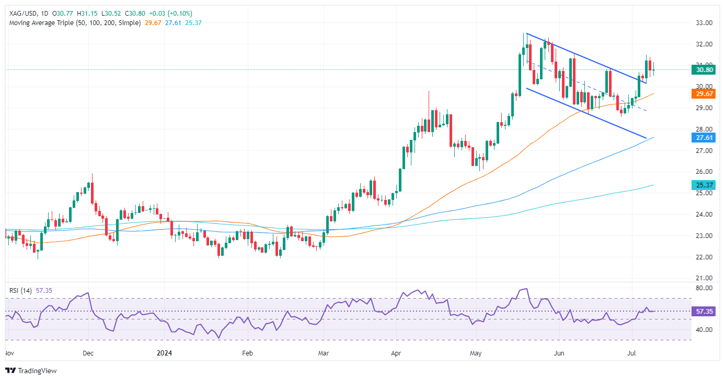The height and width of the screenshot is (380, 725).
Task: Click the TradingView logo icon
Action: coord(10,371)
